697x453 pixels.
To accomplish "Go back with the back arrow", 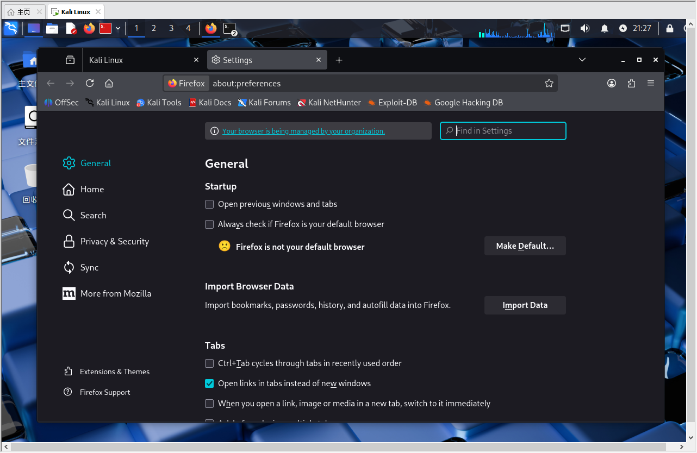I will (51, 83).
